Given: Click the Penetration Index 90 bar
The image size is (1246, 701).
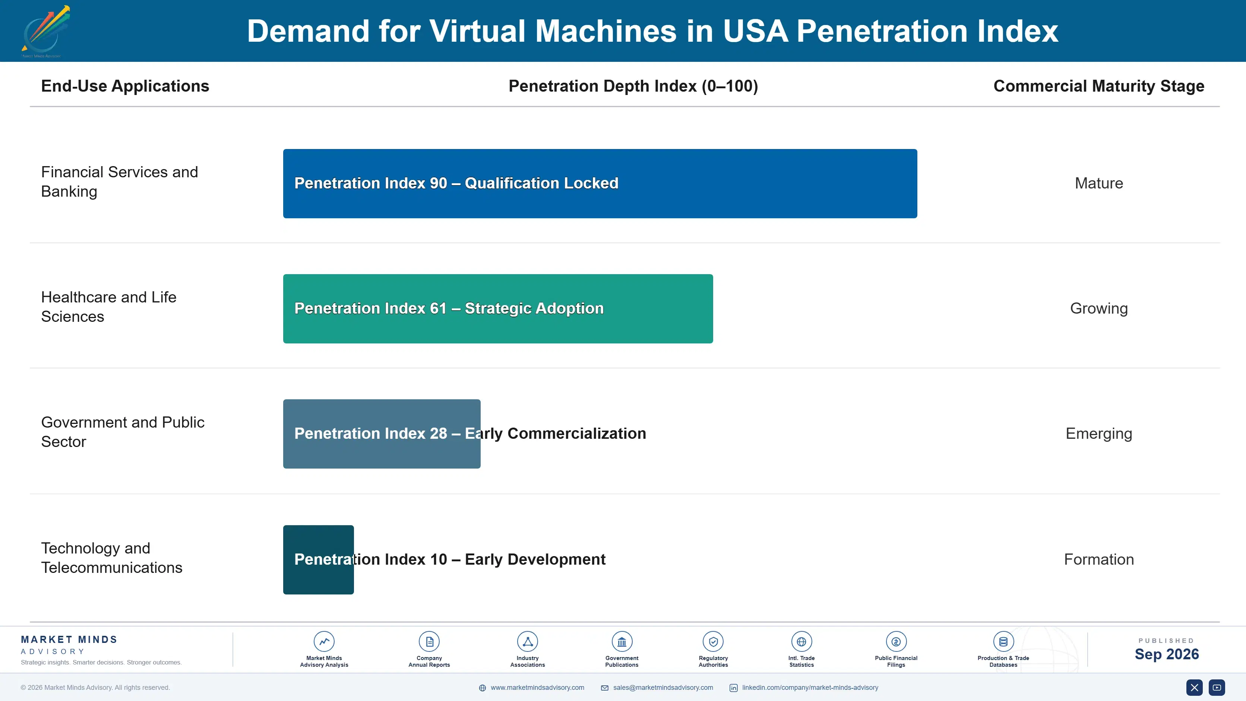Looking at the screenshot, I should [x=600, y=183].
